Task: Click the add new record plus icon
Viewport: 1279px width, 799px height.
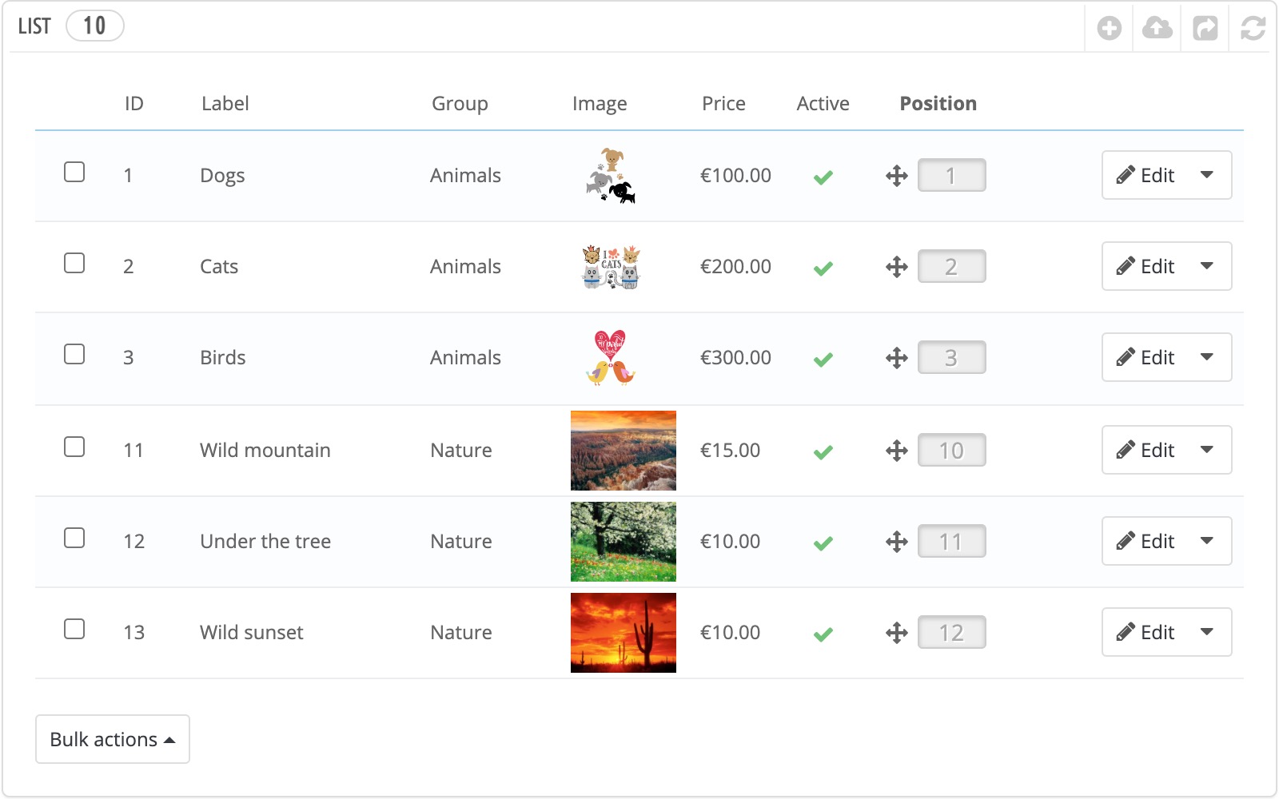Action: pos(1109,29)
